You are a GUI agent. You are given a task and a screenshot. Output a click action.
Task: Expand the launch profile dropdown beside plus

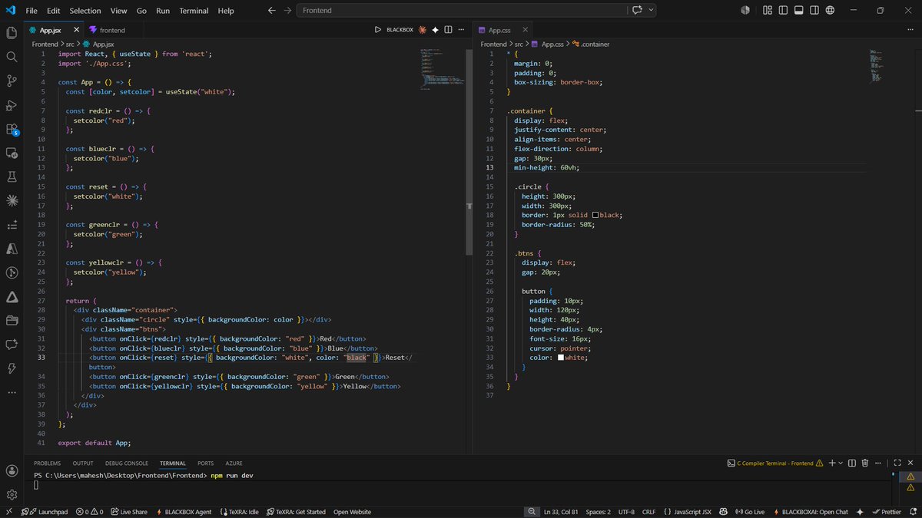[x=841, y=463]
